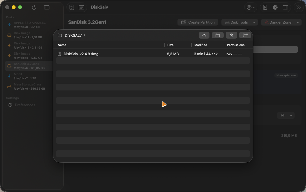Viewport: 306px width, 192px height.
Task: Click the 216,9 MB value
Action: (x=289, y=135)
